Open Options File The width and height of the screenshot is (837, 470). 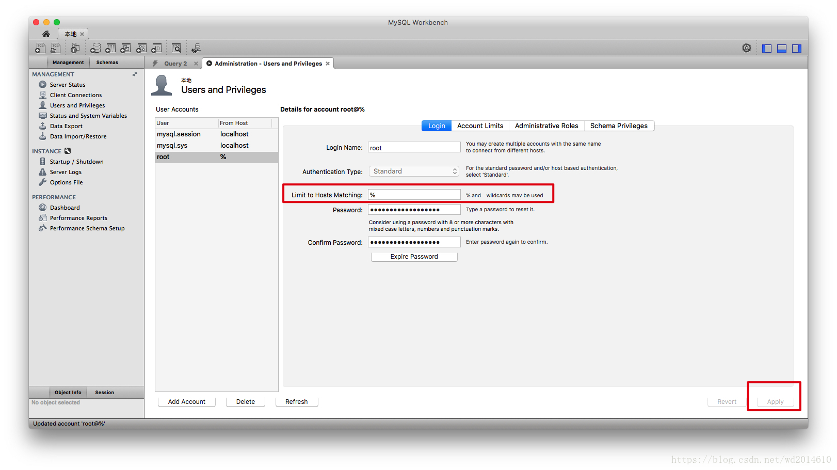pos(66,182)
